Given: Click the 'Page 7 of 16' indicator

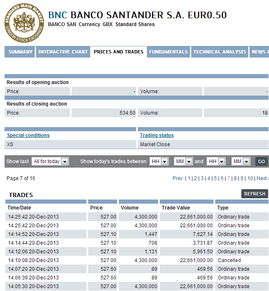Looking at the screenshot, I should click(21, 178).
